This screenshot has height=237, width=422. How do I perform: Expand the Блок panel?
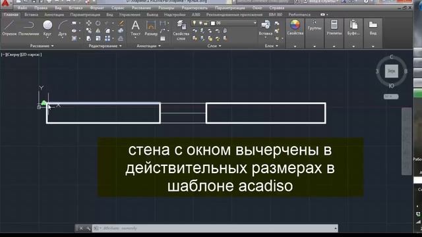click(271, 46)
